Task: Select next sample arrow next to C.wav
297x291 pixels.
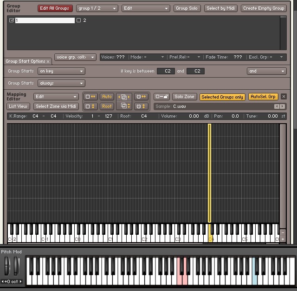Action: click(282, 106)
